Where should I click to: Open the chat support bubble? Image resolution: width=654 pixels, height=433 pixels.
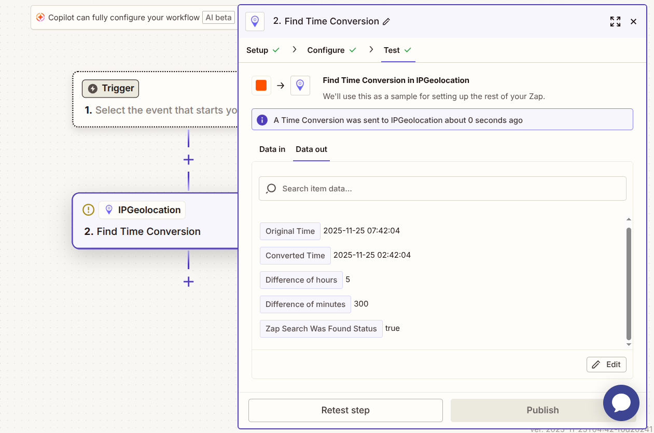tap(621, 403)
